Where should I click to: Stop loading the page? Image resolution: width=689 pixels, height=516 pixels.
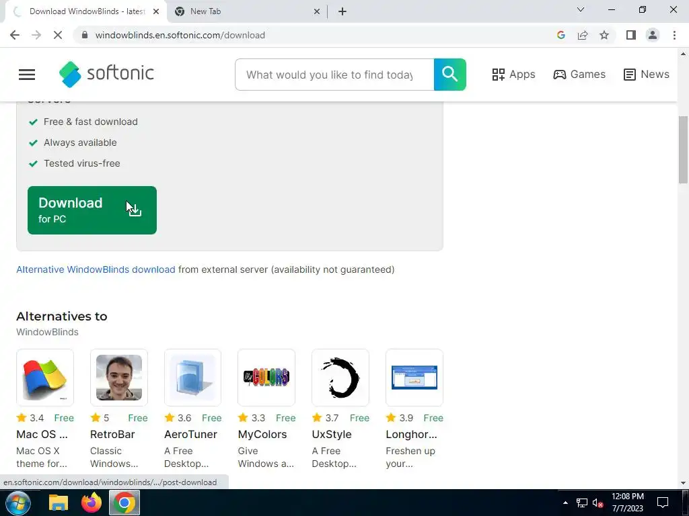(58, 35)
